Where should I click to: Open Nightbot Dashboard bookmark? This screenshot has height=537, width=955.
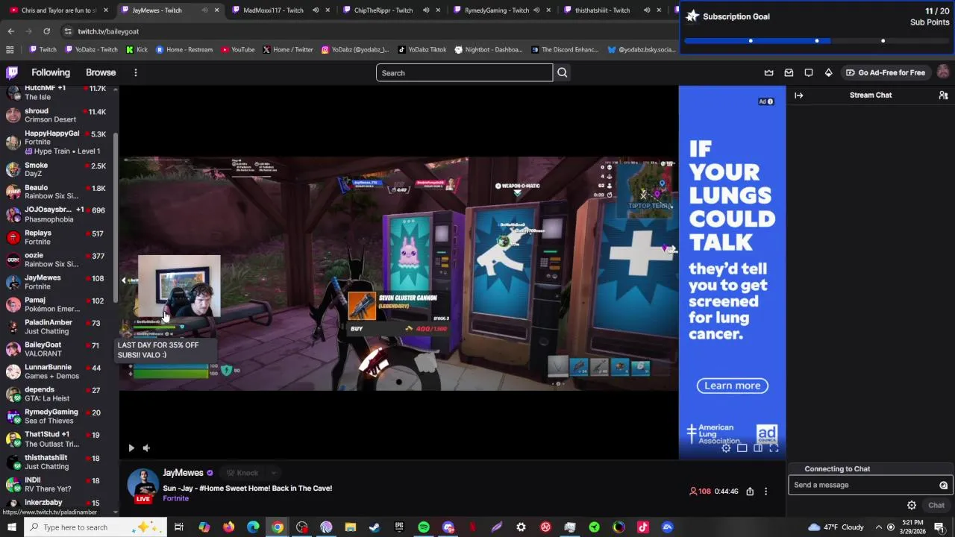488,49
